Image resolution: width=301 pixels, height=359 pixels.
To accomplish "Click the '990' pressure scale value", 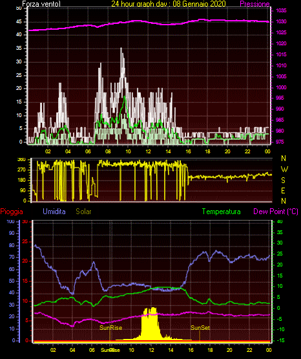I will click(x=280, y=109).
